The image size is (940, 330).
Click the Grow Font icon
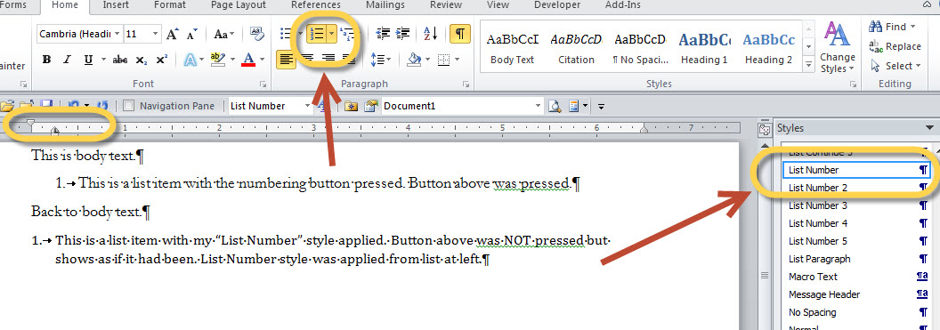click(173, 34)
